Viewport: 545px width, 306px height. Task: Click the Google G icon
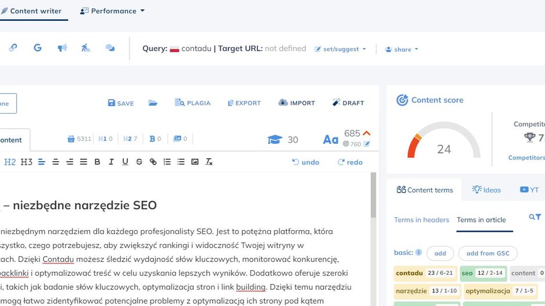(38, 48)
